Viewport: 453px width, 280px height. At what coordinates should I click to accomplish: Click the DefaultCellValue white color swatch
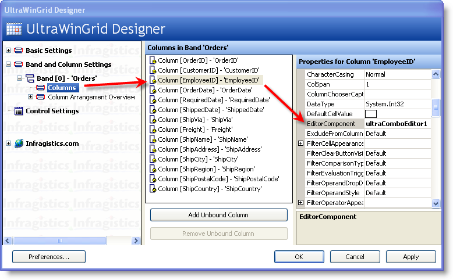point(371,114)
